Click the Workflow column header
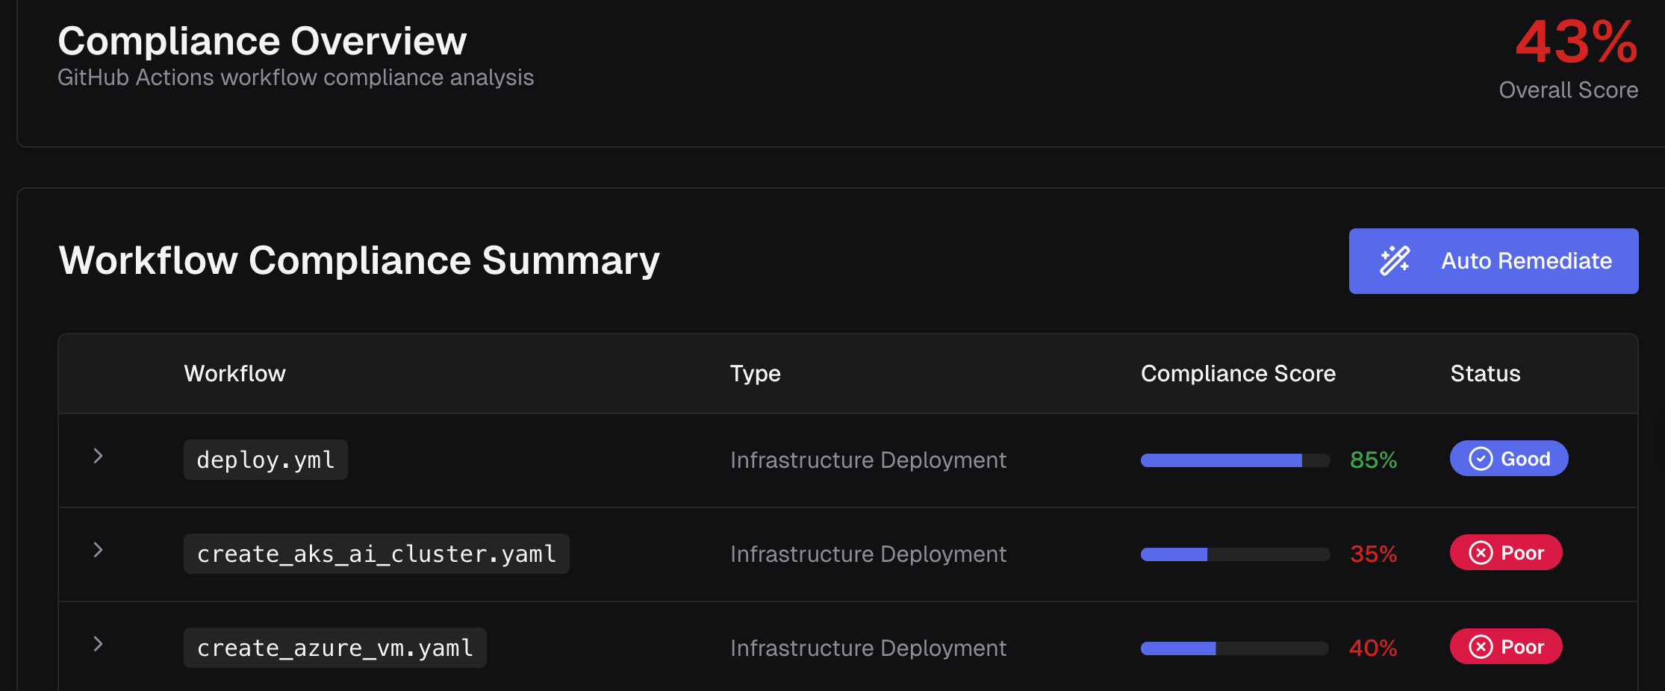 click(234, 374)
